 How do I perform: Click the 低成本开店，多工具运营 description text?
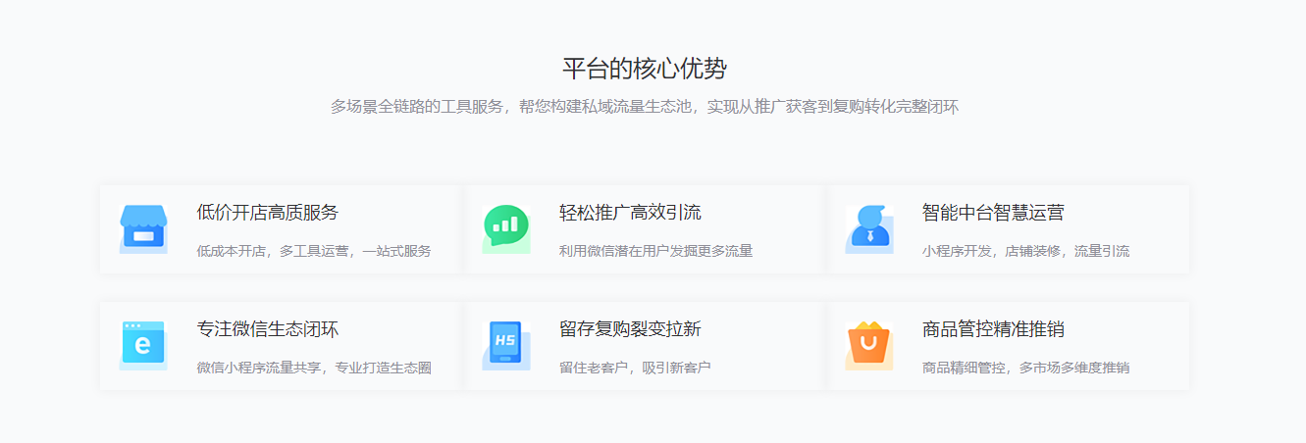(313, 251)
